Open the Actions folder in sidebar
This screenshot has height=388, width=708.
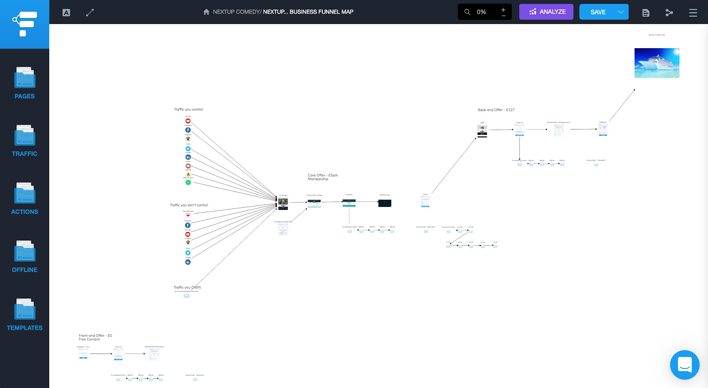pos(24,198)
